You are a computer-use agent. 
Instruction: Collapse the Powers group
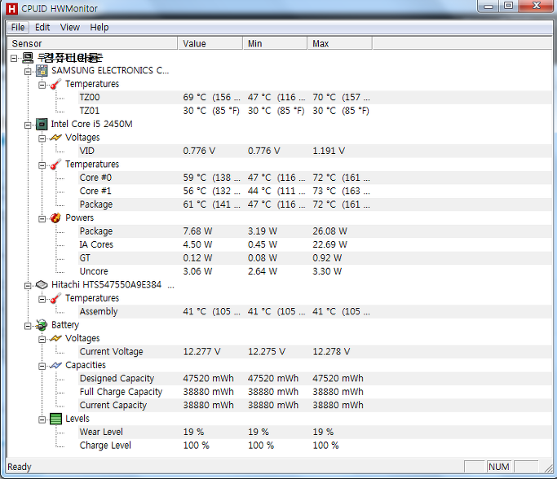click(x=42, y=219)
